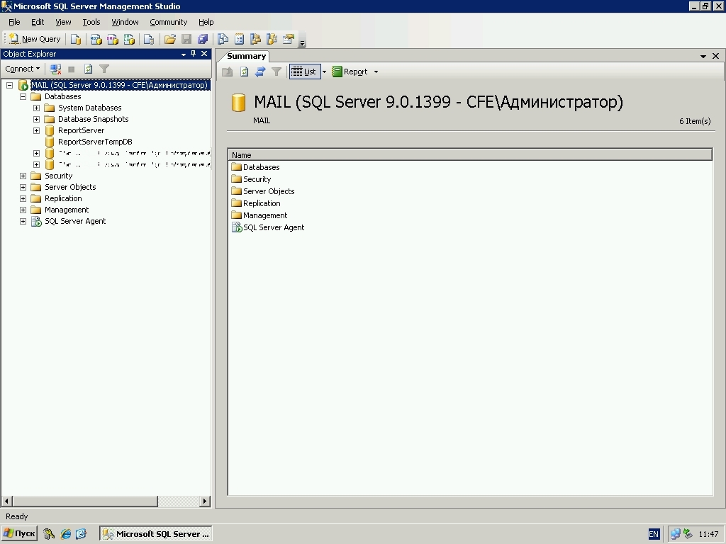
Task: Expand the Security node in Object Explorer
Action: point(23,176)
